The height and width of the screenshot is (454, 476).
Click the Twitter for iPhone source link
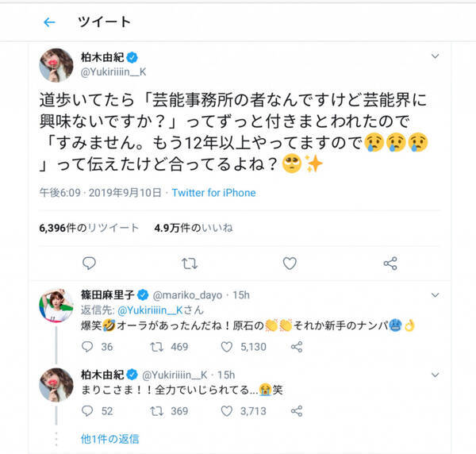tap(214, 193)
